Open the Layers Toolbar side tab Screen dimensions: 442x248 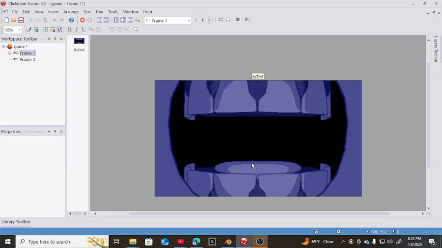[x=436, y=49]
